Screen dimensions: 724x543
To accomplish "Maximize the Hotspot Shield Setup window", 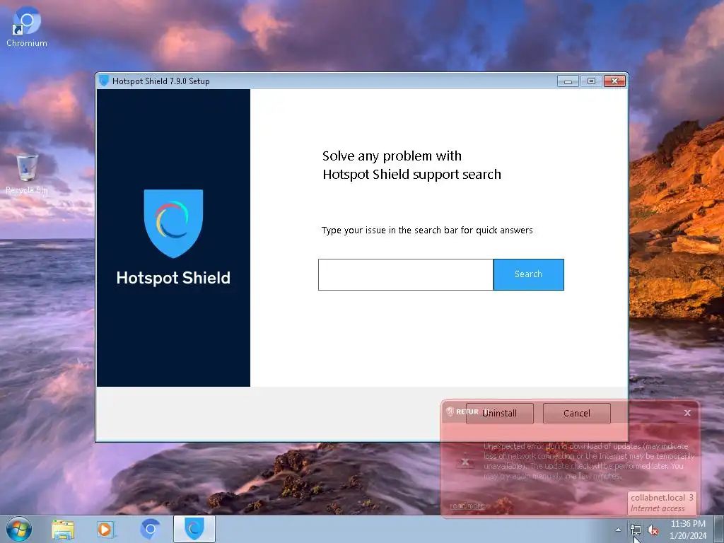I will pos(591,81).
